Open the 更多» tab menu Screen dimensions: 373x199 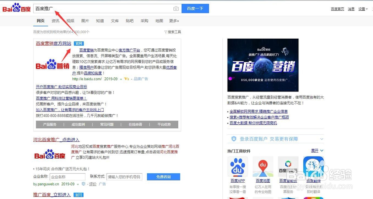point(174,21)
